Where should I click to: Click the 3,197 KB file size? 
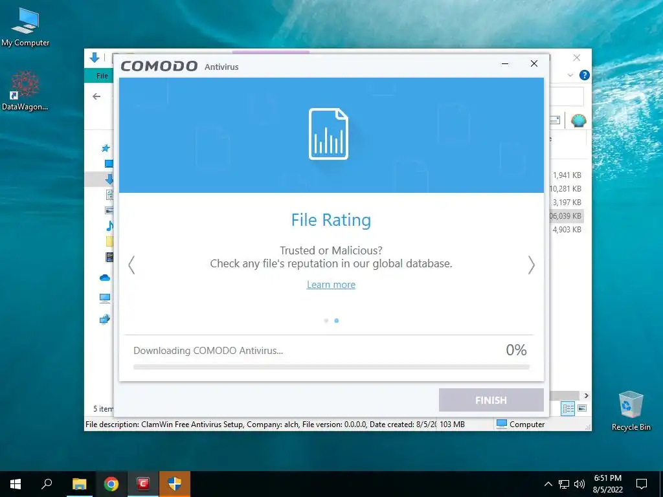click(x=567, y=203)
